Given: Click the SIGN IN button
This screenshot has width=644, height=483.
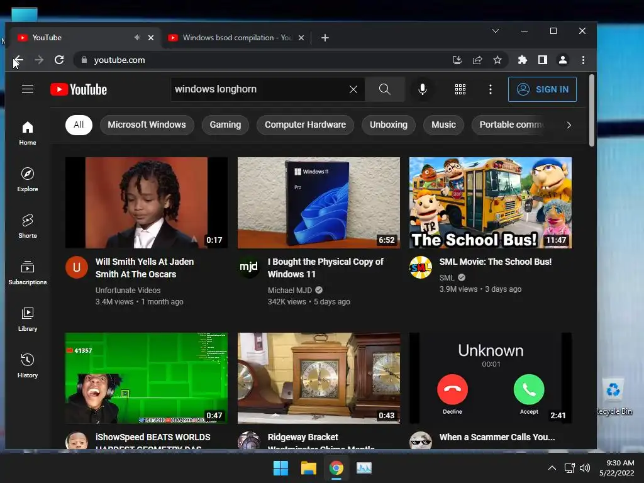Looking at the screenshot, I should 542,89.
